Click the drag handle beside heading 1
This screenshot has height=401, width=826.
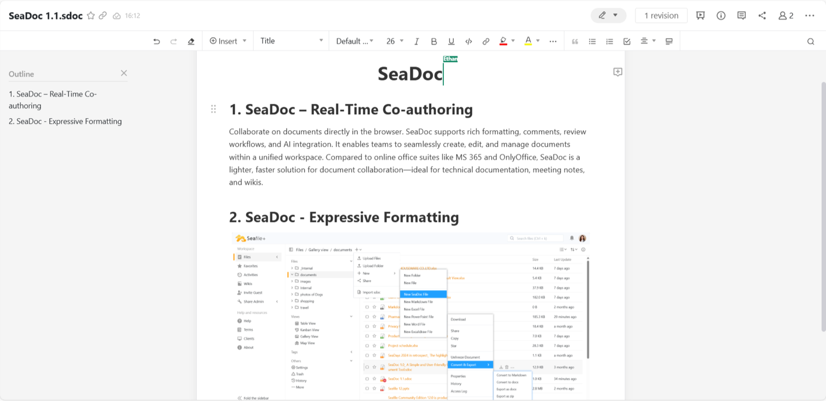coord(213,109)
